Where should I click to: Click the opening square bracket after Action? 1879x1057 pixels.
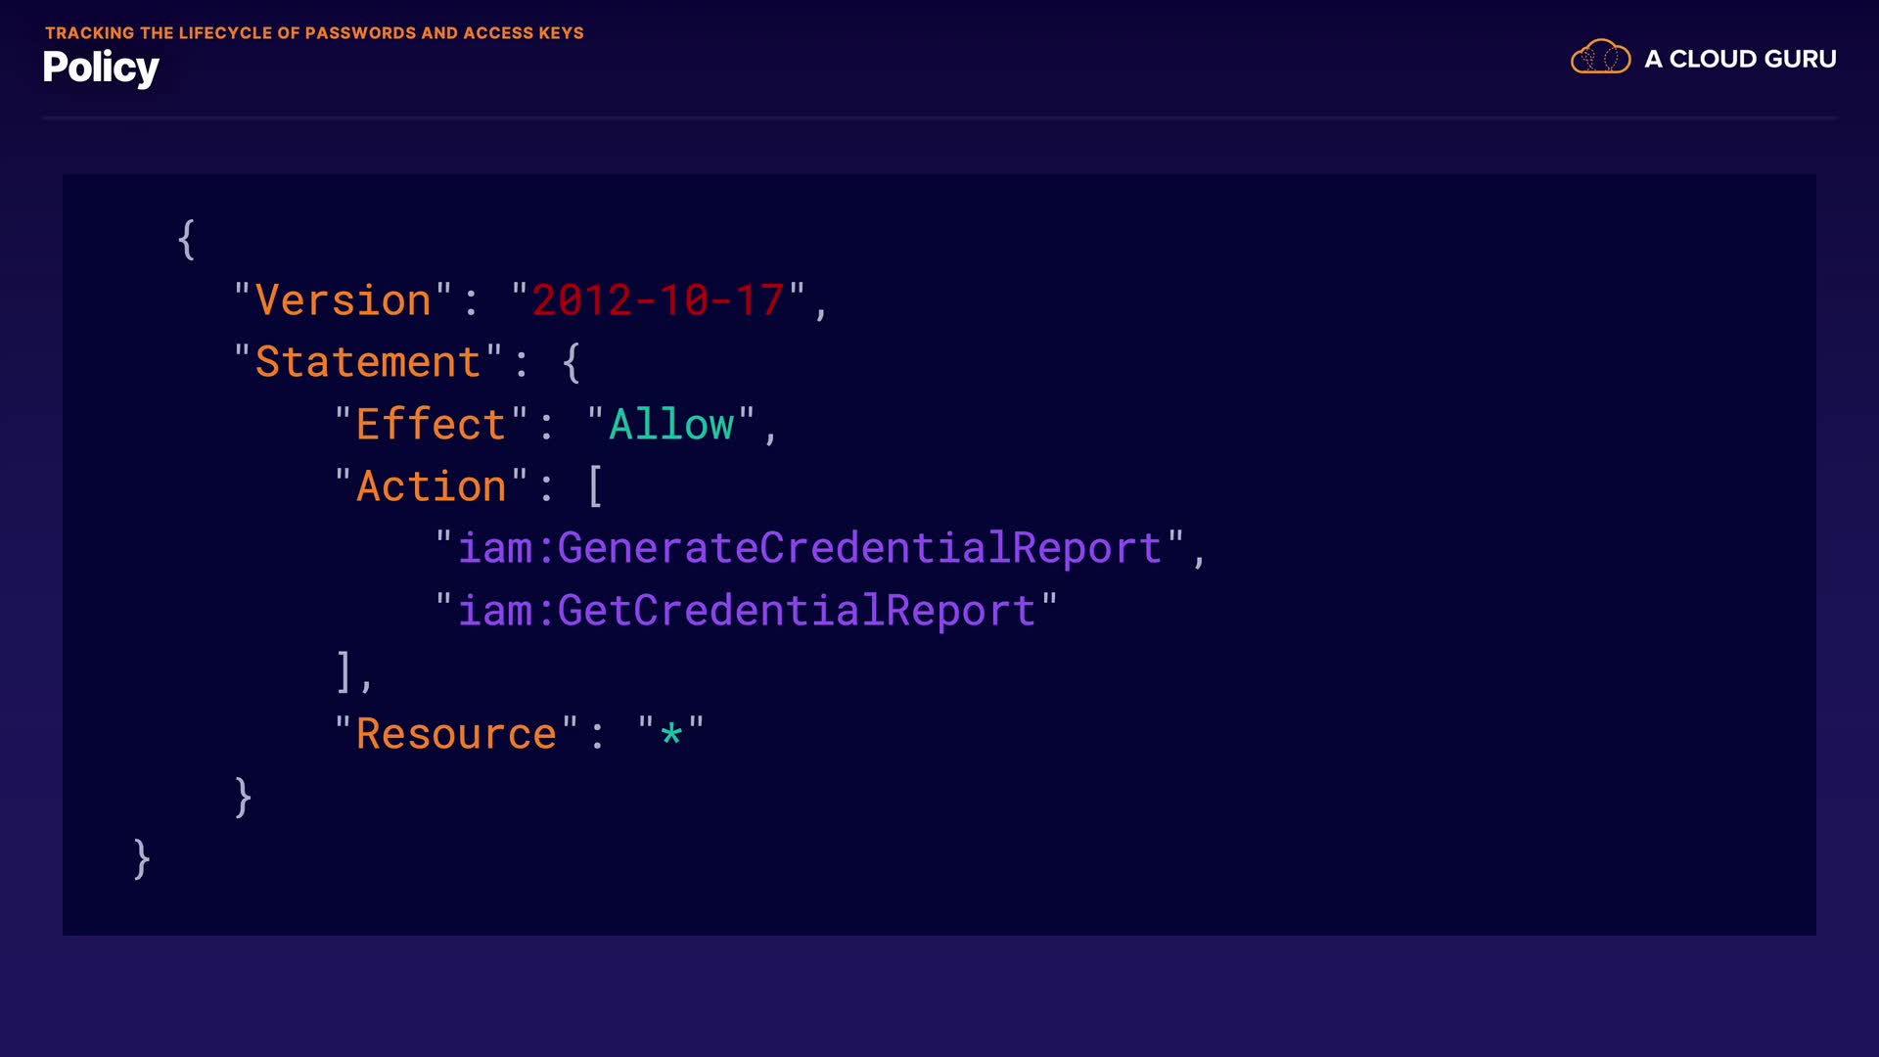click(x=595, y=486)
